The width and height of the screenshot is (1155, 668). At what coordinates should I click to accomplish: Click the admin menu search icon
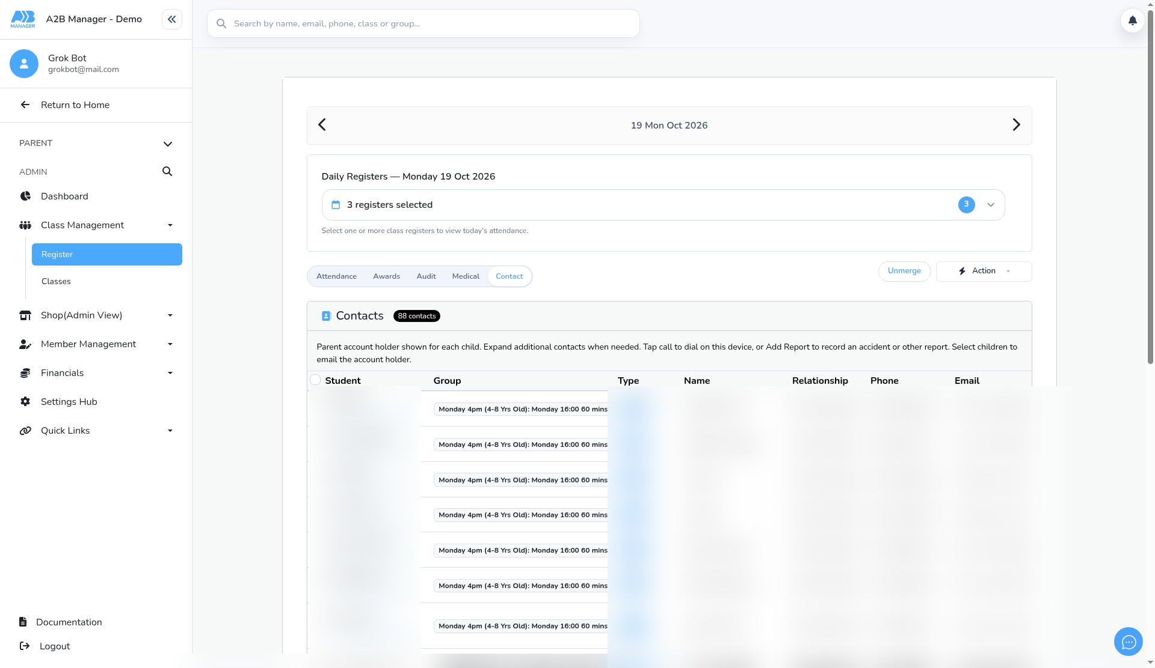tap(167, 171)
